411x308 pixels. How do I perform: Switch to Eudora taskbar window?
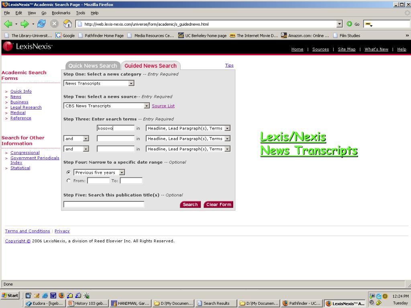click(45, 303)
